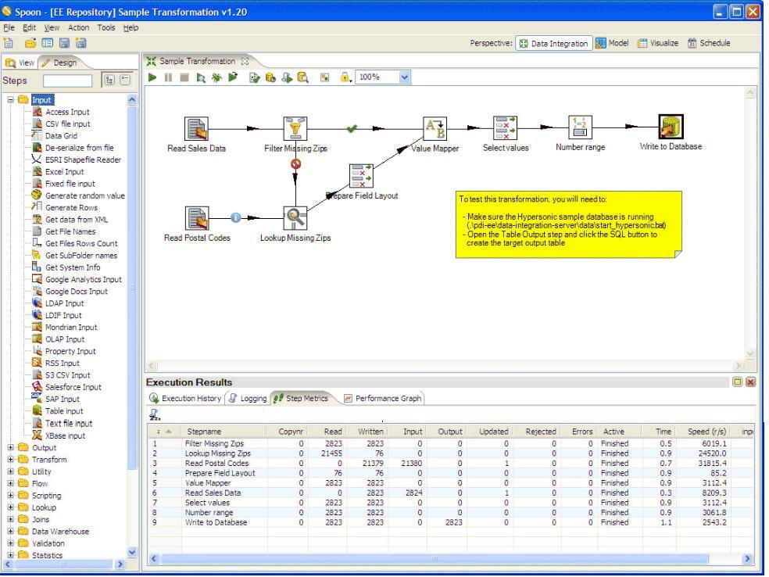Pause the running transformation
This screenshot has width=769, height=577.
pos(168,77)
